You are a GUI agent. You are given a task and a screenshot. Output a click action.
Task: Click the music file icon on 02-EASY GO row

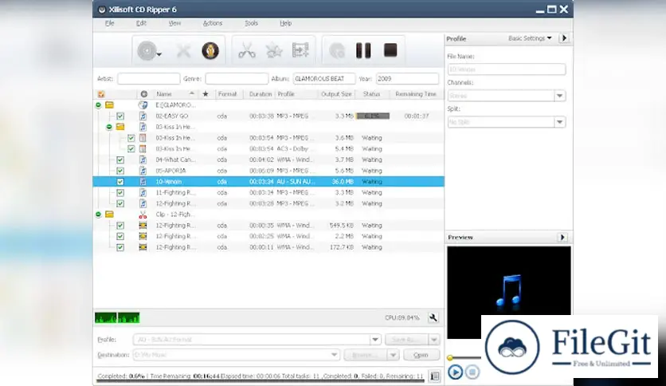[143, 116]
